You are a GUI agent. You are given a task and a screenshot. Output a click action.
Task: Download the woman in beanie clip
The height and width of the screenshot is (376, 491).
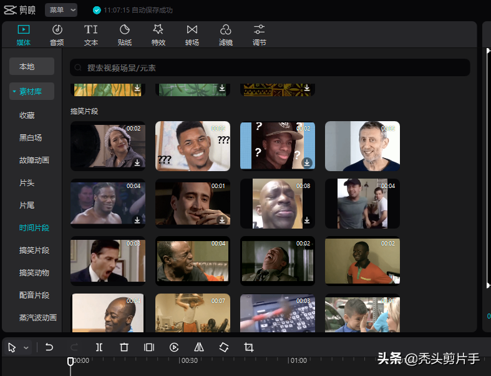(137, 163)
